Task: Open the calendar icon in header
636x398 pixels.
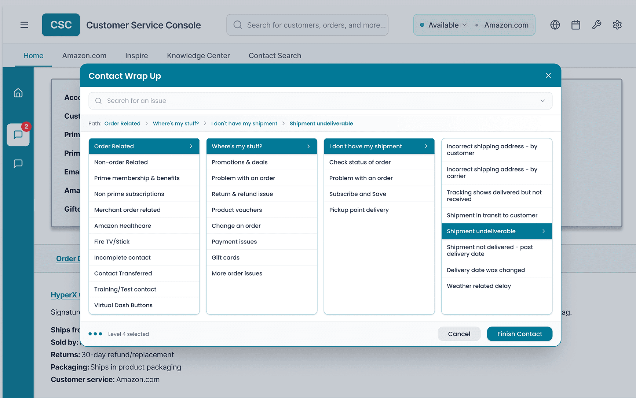Action: point(576,25)
